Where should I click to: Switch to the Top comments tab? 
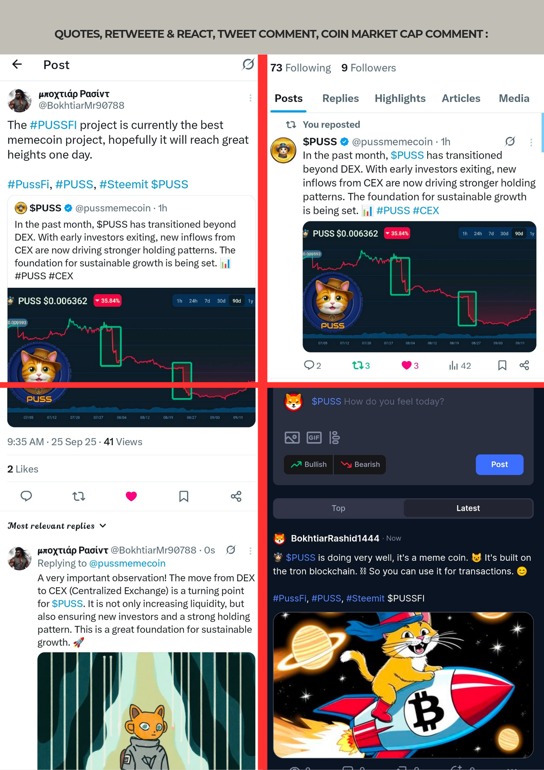(x=338, y=508)
